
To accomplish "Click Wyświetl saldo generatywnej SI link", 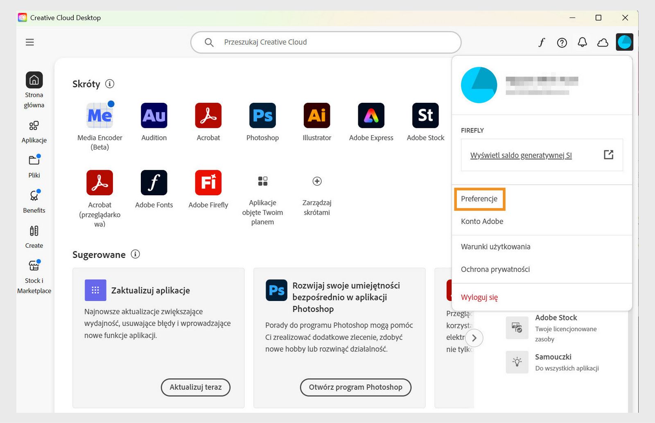I will coord(522,155).
